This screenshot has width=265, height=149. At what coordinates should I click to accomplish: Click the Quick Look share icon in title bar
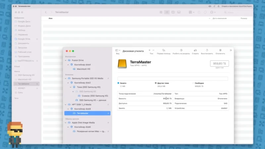(219, 6)
